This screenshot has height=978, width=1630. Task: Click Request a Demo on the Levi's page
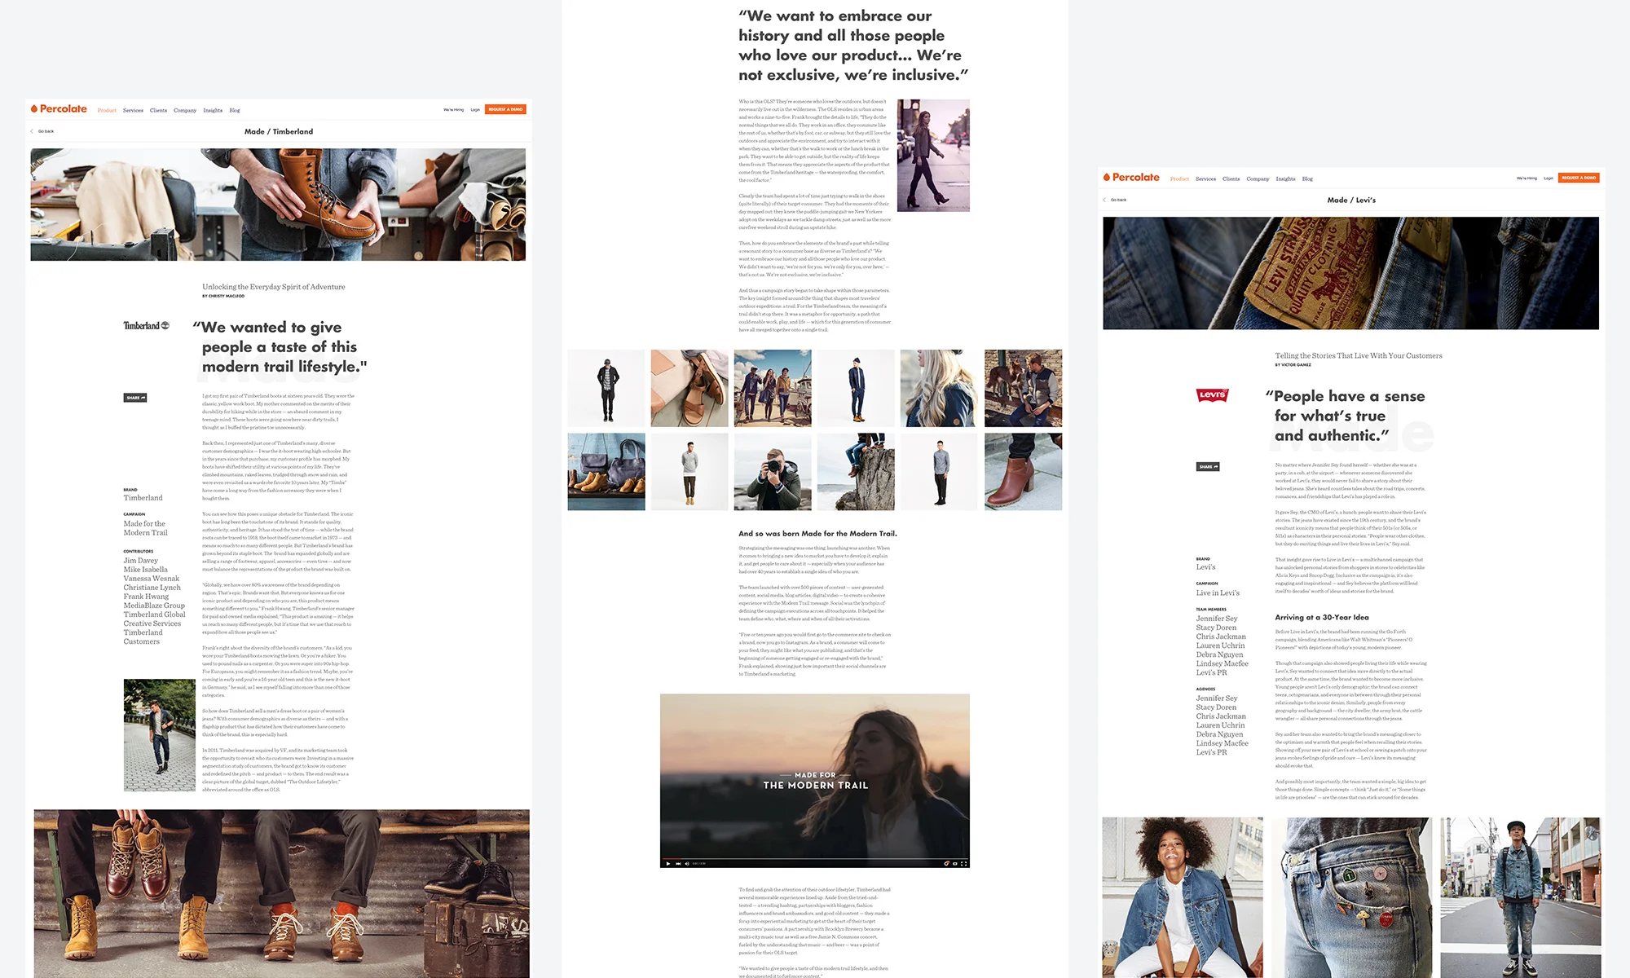1579,178
